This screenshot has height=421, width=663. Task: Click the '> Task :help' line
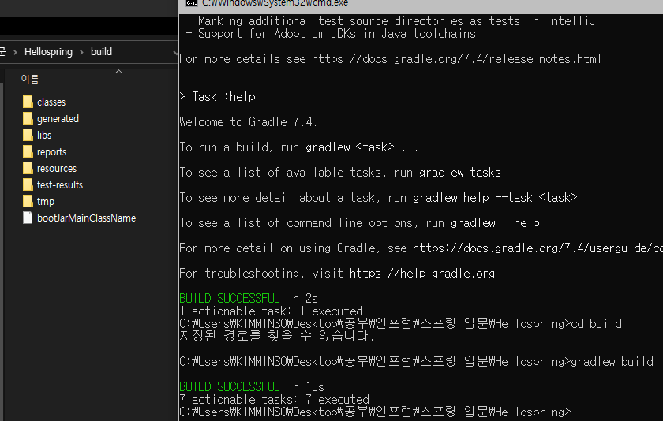[217, 97]
